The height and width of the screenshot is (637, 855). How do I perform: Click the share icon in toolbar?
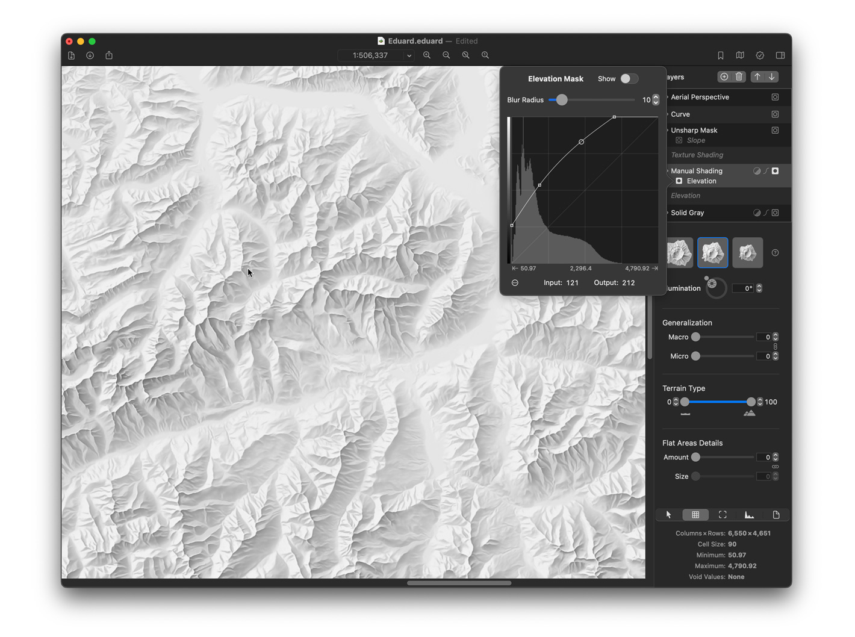[x=109, y=55]
